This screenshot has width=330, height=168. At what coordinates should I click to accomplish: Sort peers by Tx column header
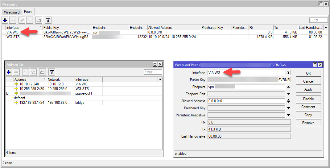pos(286,27)
